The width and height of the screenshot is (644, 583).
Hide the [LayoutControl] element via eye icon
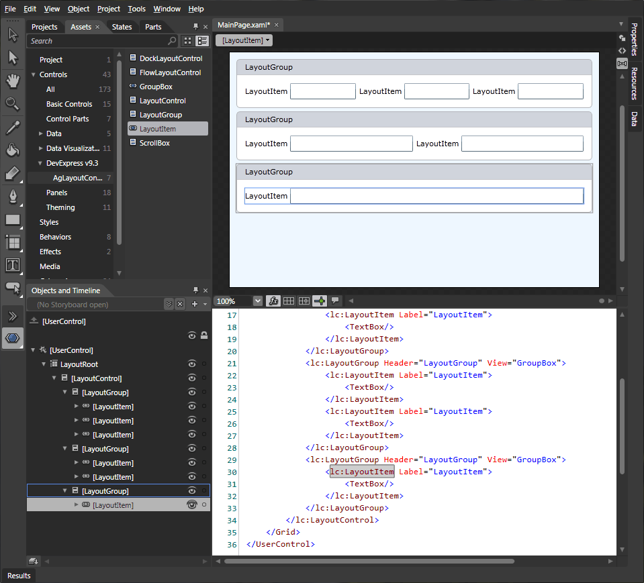point(191,378)
